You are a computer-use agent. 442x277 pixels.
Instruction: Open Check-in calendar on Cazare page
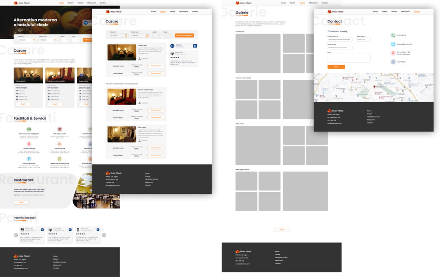click(126, 35)
